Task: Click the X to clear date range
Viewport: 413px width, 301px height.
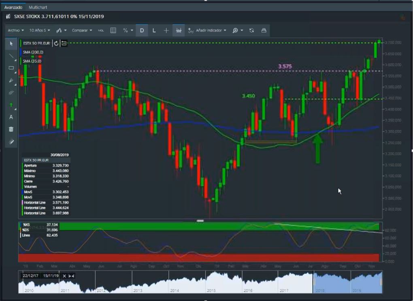Action: [64, 276]
